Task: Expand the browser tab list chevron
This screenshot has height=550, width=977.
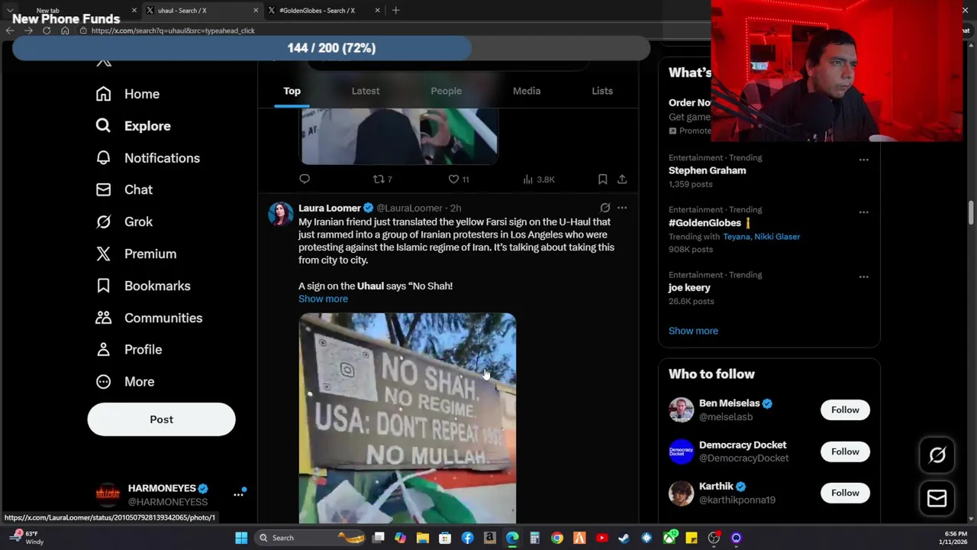Action: pyautogui.click(x=10, y=11)
